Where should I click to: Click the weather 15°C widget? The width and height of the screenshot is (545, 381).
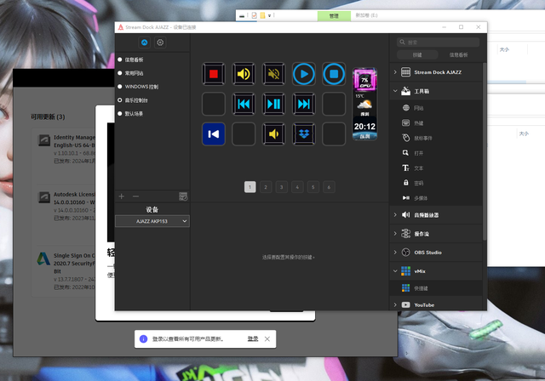tap(364, 105)
